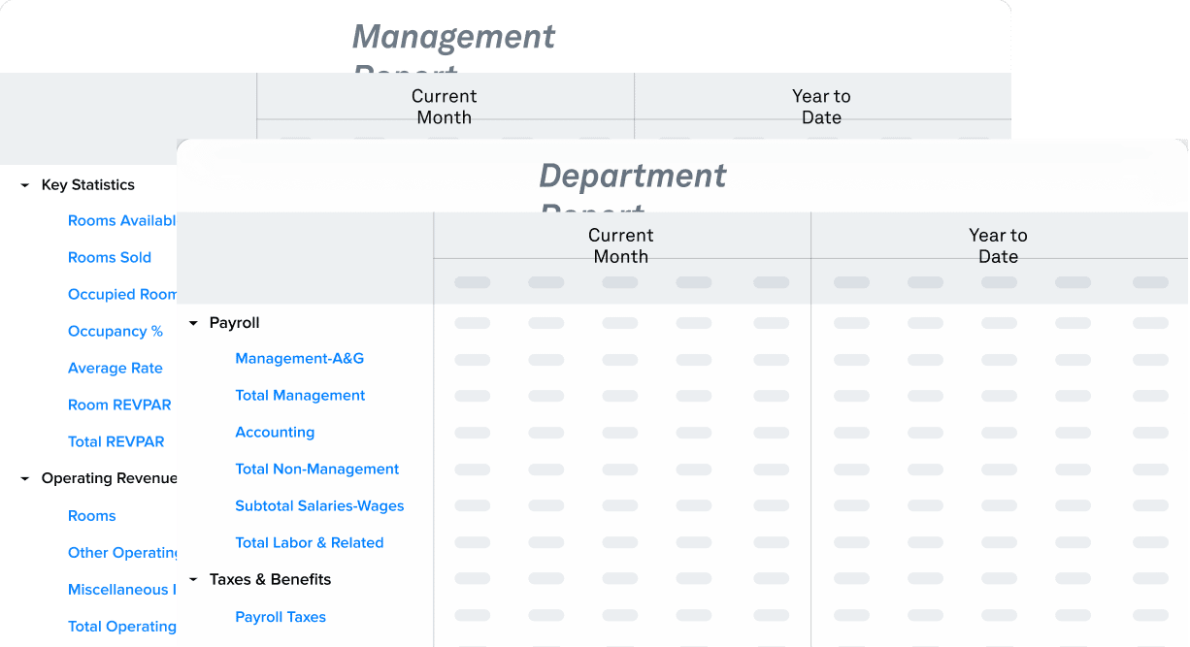The width and height of the screenshot is (1190, 647).
Task: Click the Accounting payroll link
Action: coord(275,433)
